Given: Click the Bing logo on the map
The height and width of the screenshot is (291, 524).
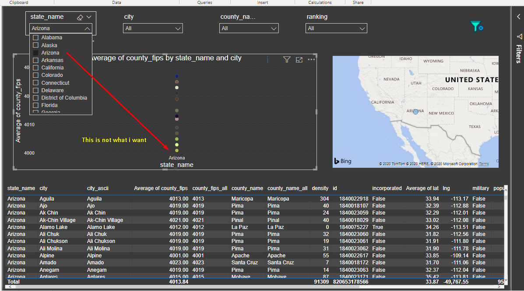Looking at the screenshot, I should click(343, 161).
